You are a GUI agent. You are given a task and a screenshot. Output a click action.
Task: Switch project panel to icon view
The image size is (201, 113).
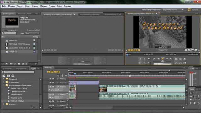[6, 64]
